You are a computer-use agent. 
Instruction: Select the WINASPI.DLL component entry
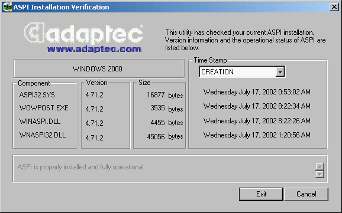pyautogui.click(x=40, y=122)
